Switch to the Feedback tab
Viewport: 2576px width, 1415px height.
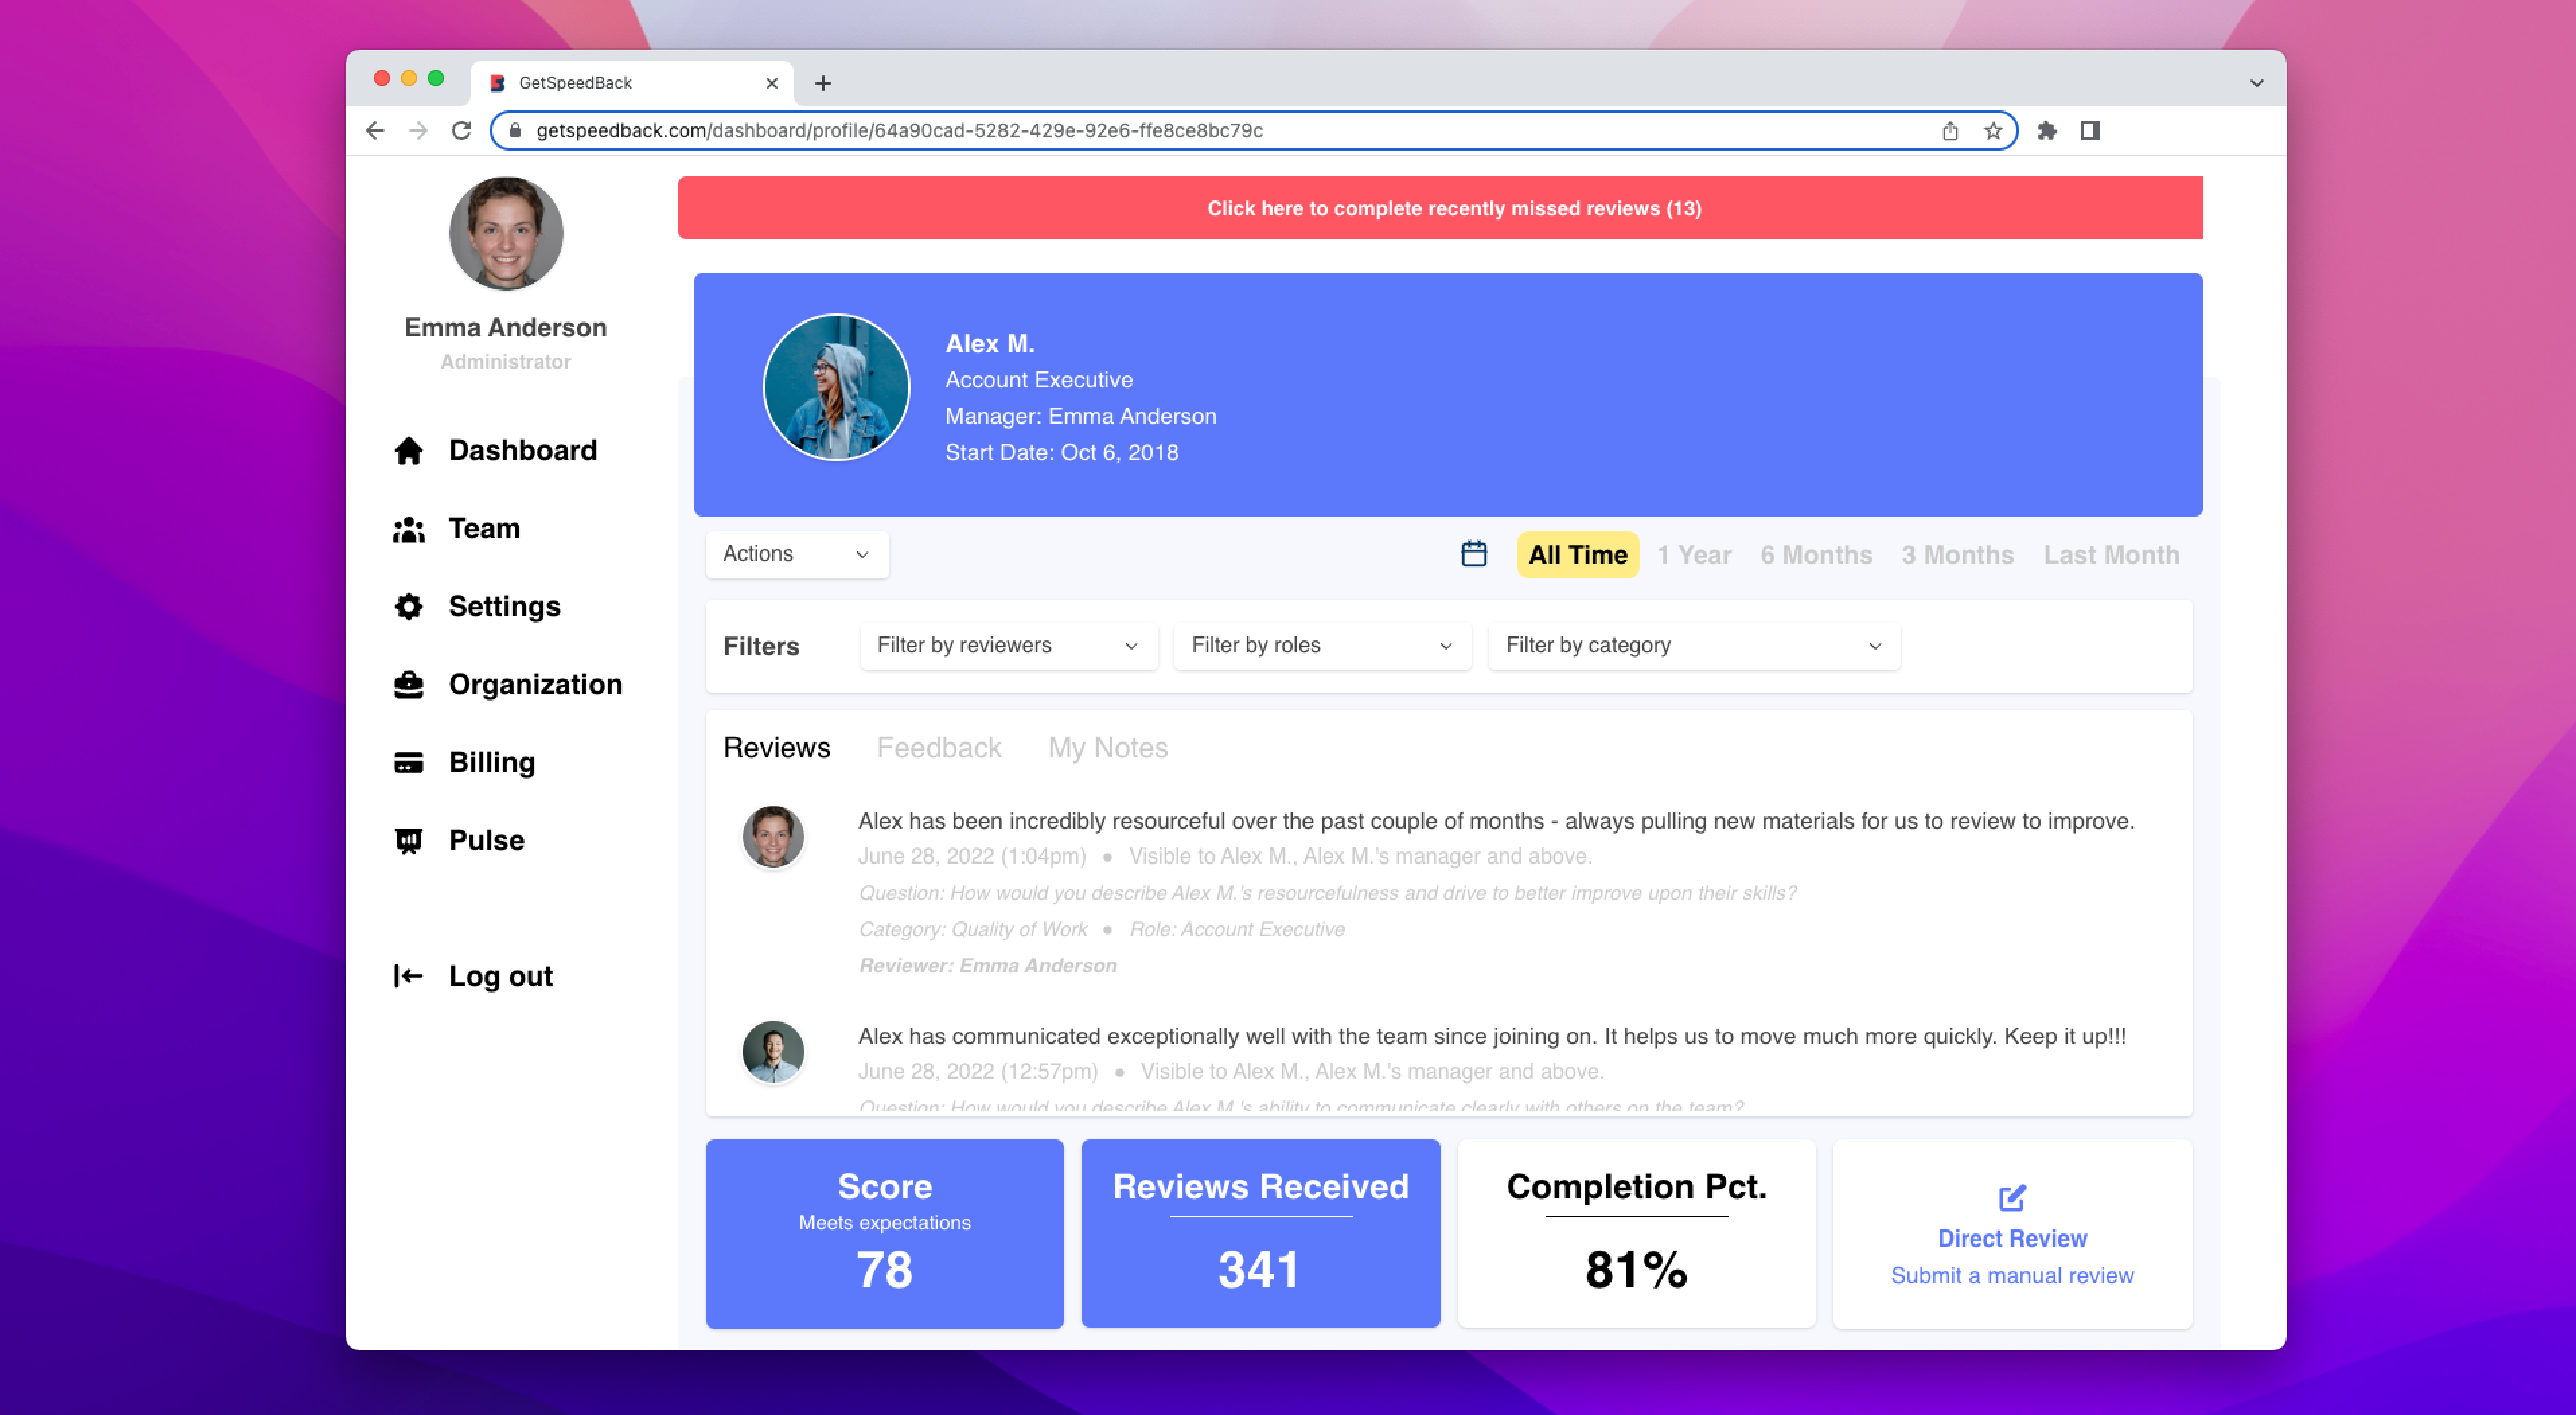tap(938, 747)
